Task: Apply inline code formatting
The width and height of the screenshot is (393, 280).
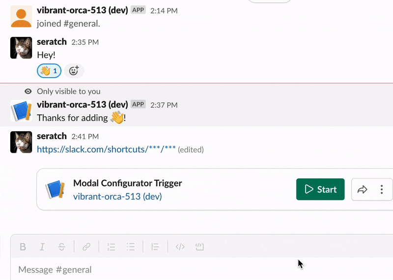Action: click(180, 247)
